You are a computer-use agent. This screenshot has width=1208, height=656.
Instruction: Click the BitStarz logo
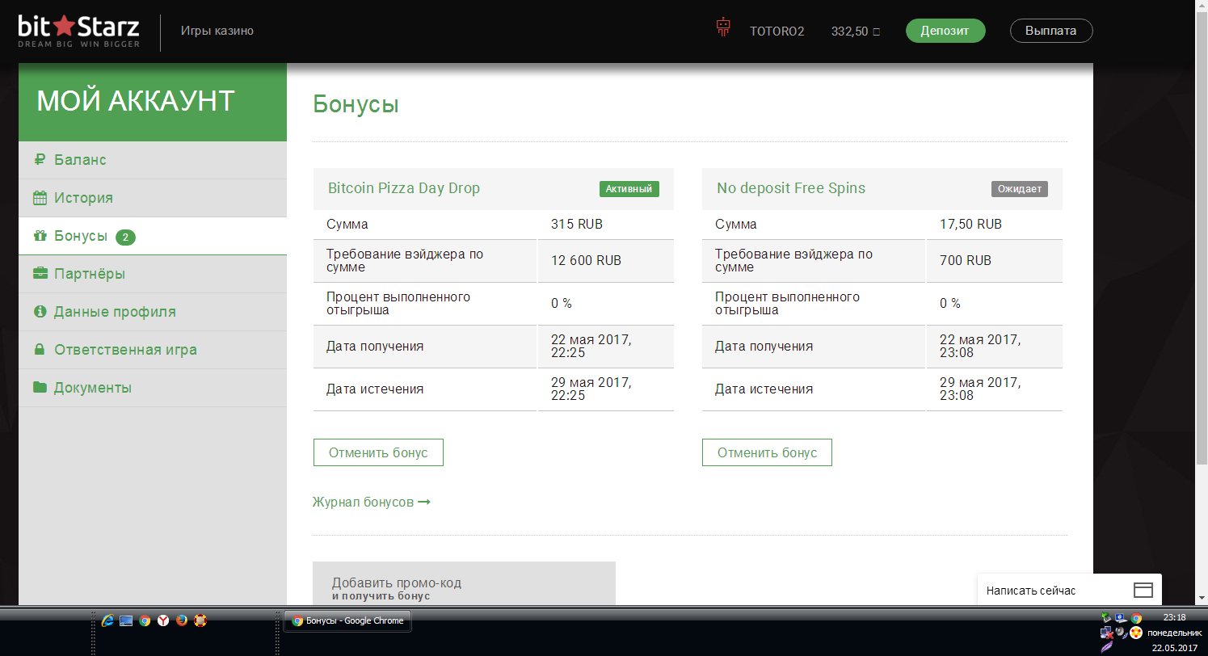[x=79, y=32]
